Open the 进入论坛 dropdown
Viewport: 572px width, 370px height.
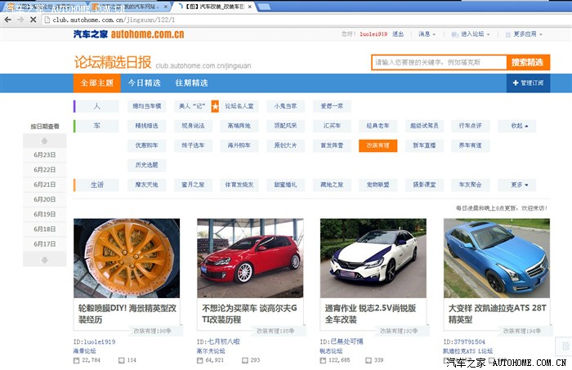point(472,34)
